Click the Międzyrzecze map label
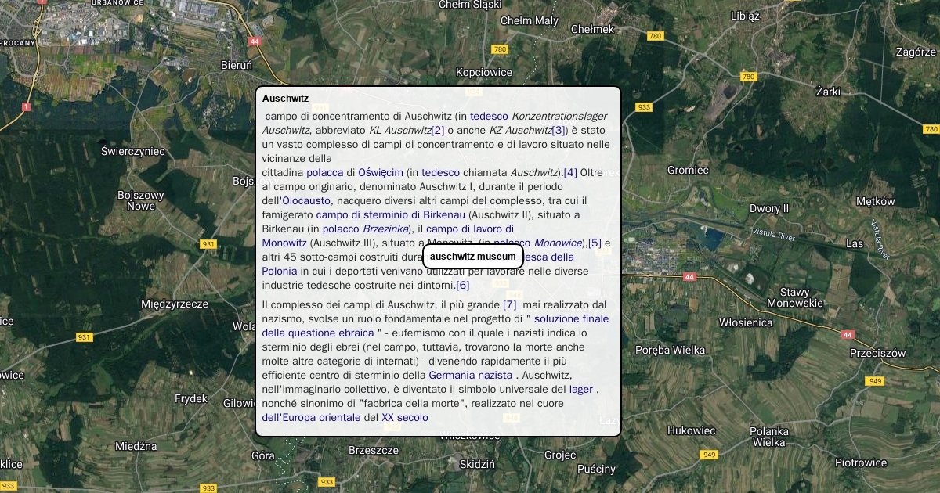The image size is (940, 493). tap(175, 304)
